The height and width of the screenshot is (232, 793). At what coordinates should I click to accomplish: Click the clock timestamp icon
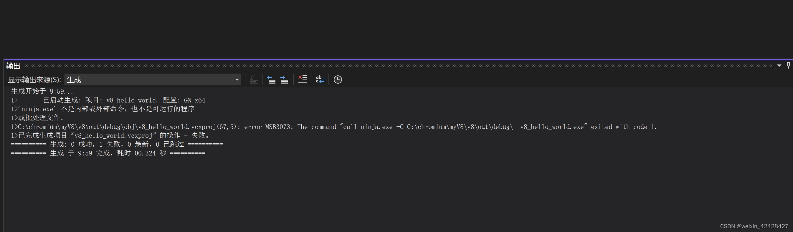tap(338, 80)
